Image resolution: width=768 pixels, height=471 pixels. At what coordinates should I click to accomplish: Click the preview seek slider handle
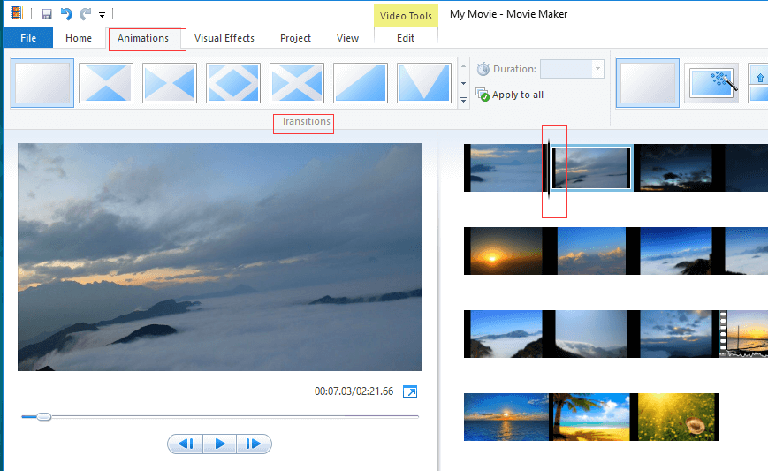click(x=43, y=417)
